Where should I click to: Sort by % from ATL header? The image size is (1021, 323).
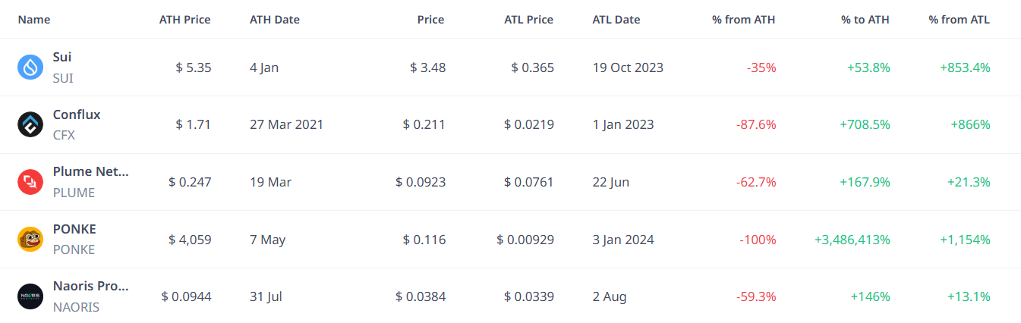click(x=960, y=20)
